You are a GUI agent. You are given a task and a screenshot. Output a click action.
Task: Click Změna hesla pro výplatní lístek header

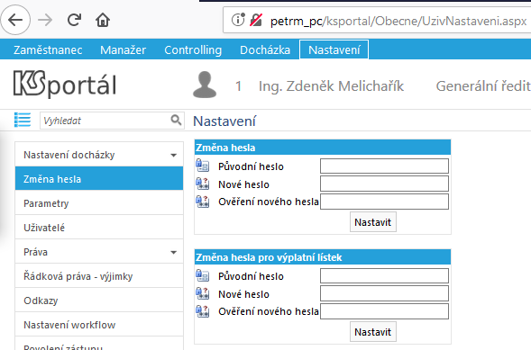323,257
